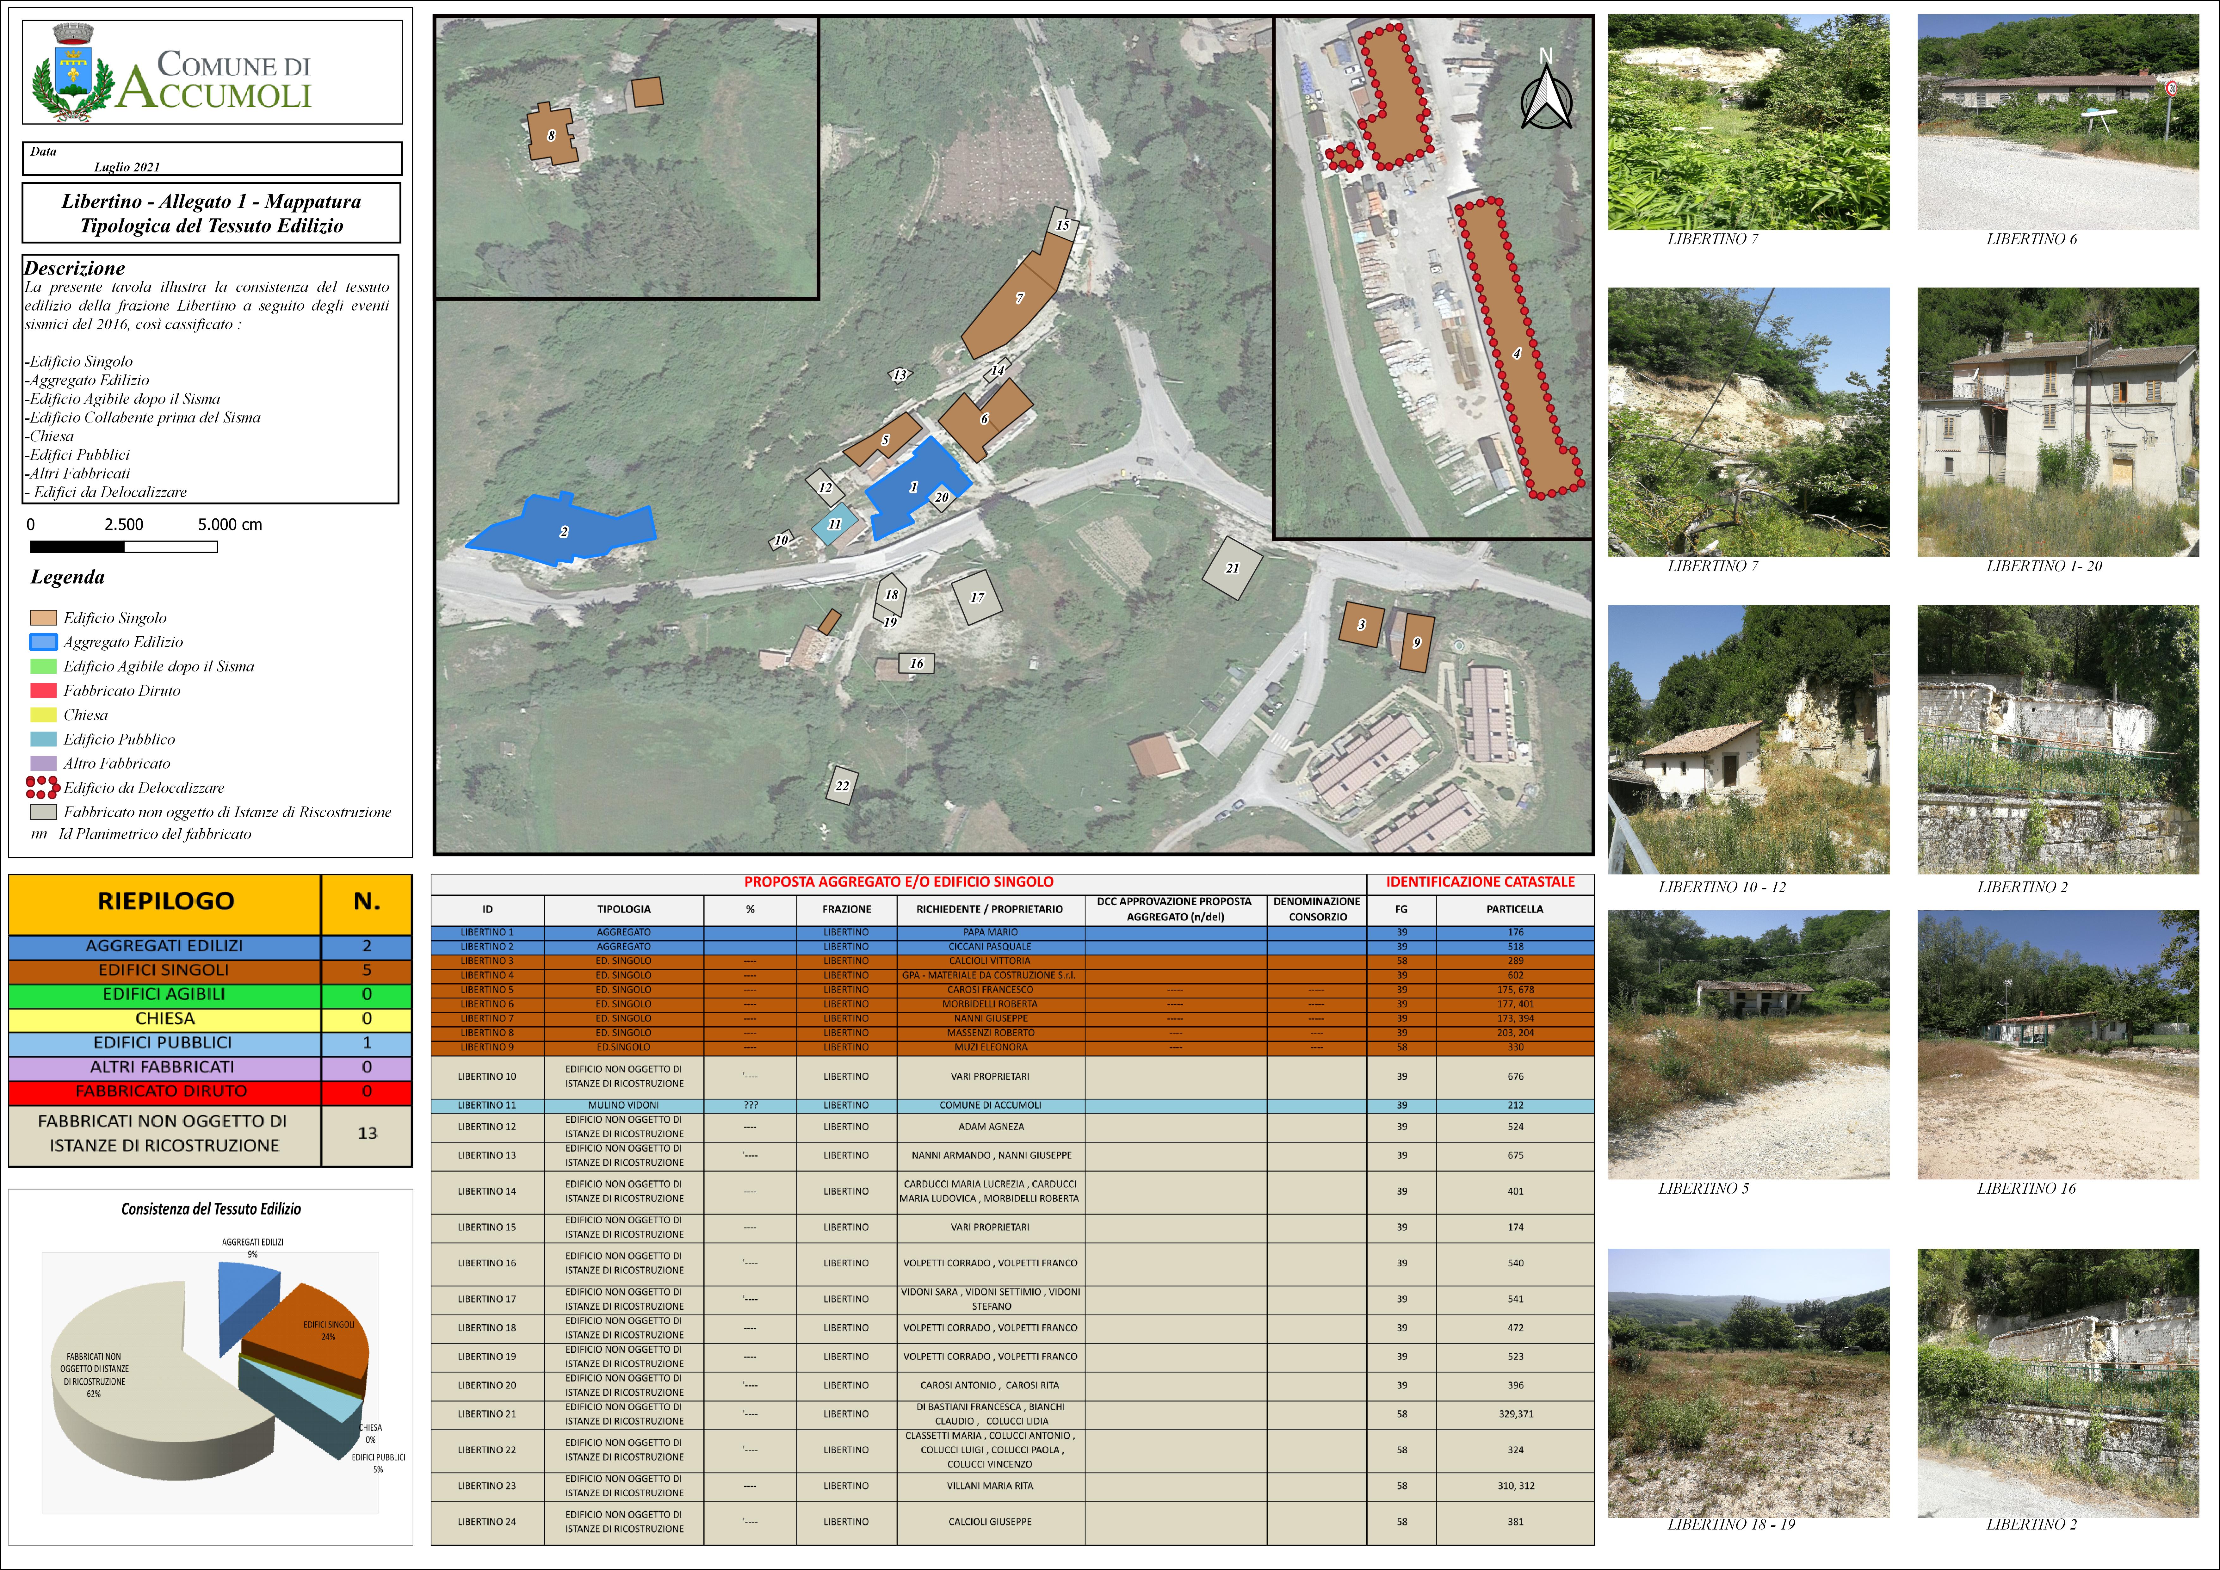Open the LIBERTINO 10 - 12 photo
Viewport: 2220px width, 1570px height.
point(1748,739)
